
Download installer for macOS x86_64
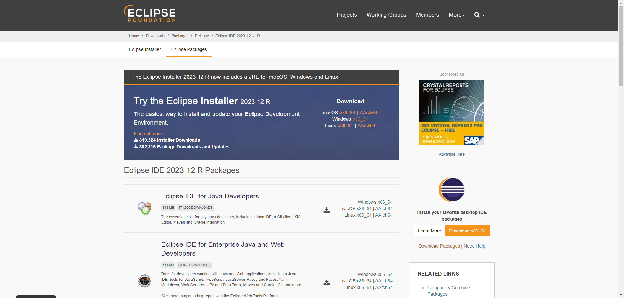[x=347, y=113]
